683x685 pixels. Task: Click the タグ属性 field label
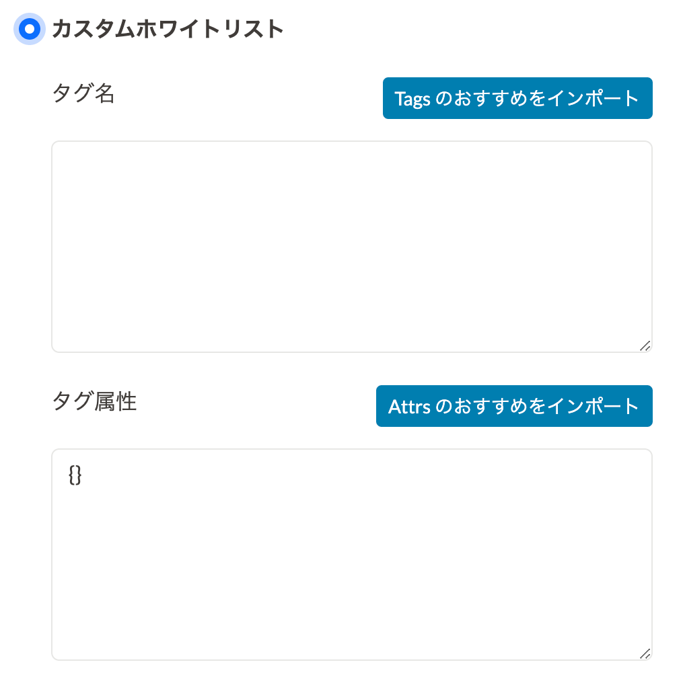click(94, 402)
